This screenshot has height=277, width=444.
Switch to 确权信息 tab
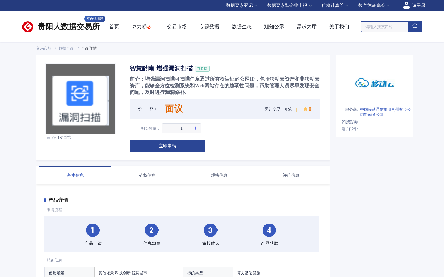tap(147, 175)
